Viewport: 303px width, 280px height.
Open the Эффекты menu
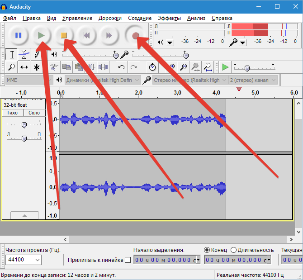[169, 18]
